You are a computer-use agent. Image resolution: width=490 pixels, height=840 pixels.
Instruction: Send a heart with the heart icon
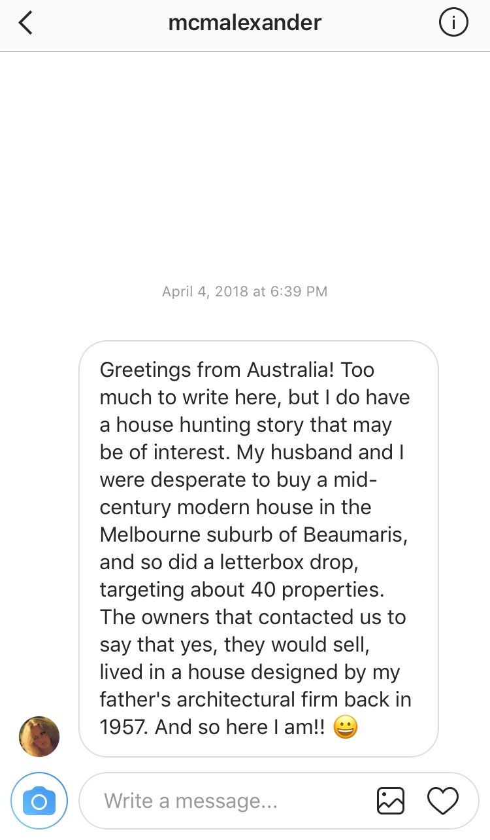[x=443, y=801]
